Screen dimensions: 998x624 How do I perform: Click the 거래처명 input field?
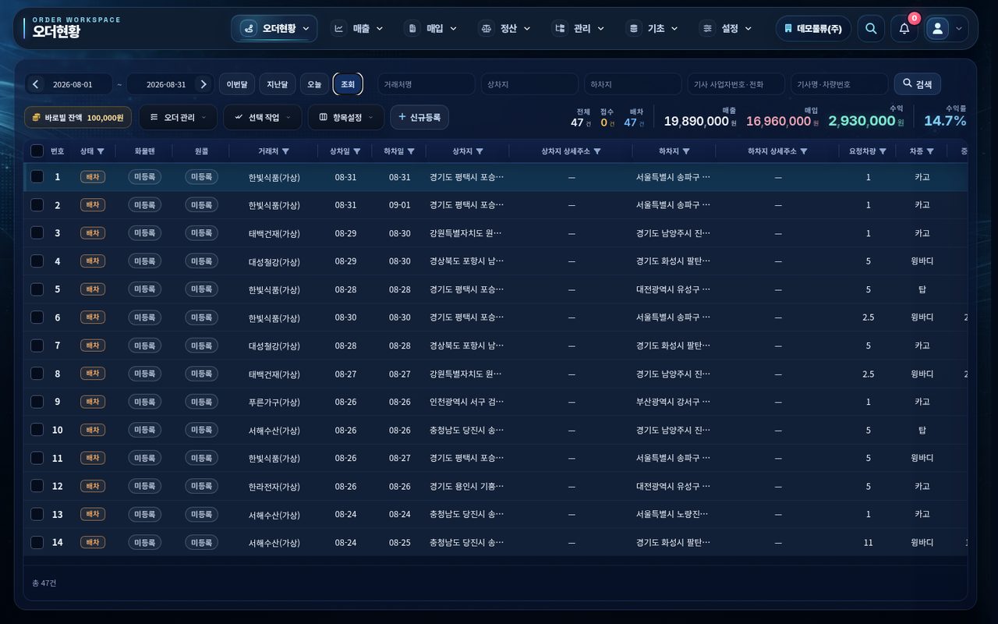click(426, 84)
